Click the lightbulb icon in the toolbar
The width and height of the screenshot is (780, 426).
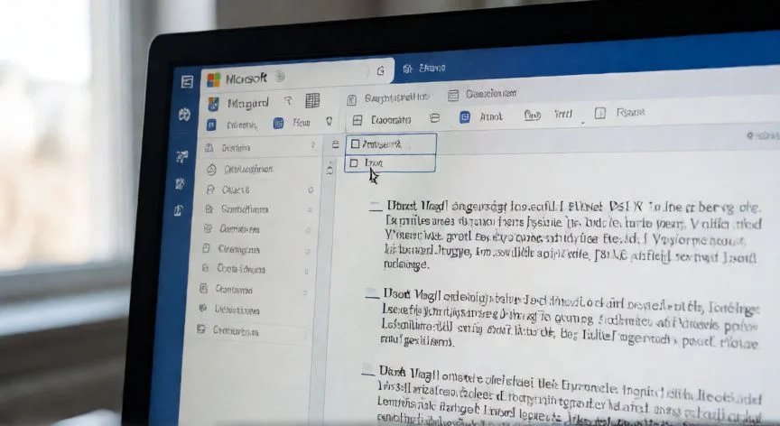coord(329,121)
